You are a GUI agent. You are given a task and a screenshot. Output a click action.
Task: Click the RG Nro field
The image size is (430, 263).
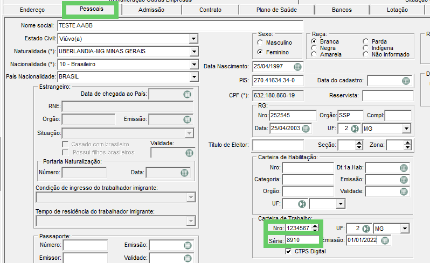point(293,115)
